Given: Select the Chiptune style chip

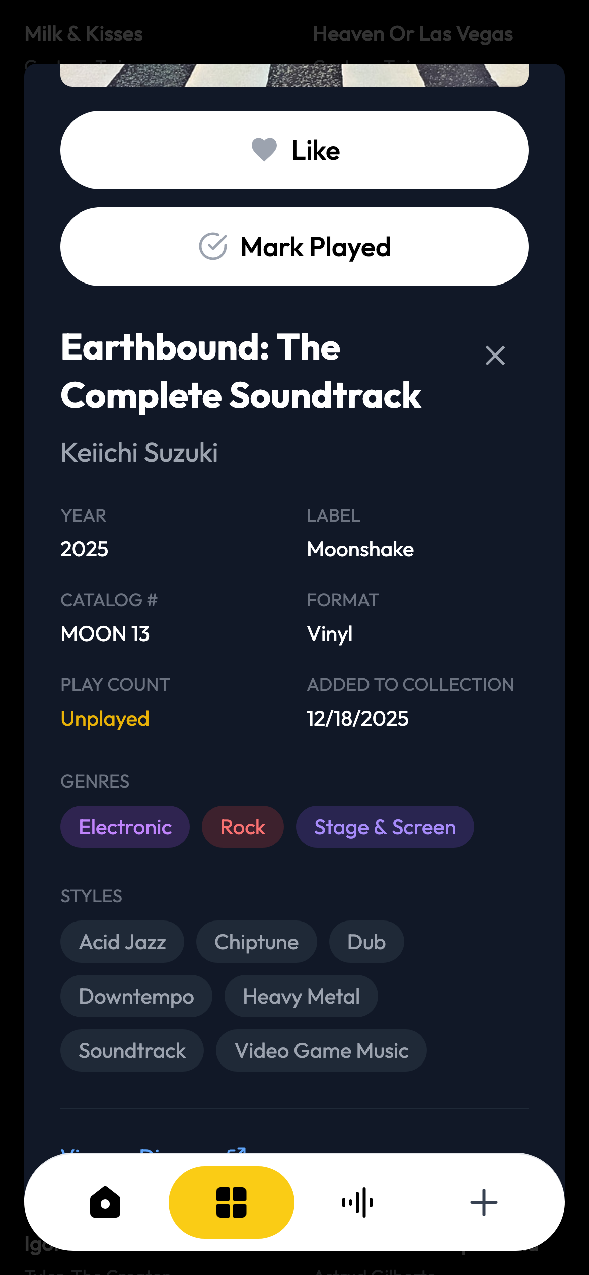Looking at the screenshot, I should pos(256,942).
